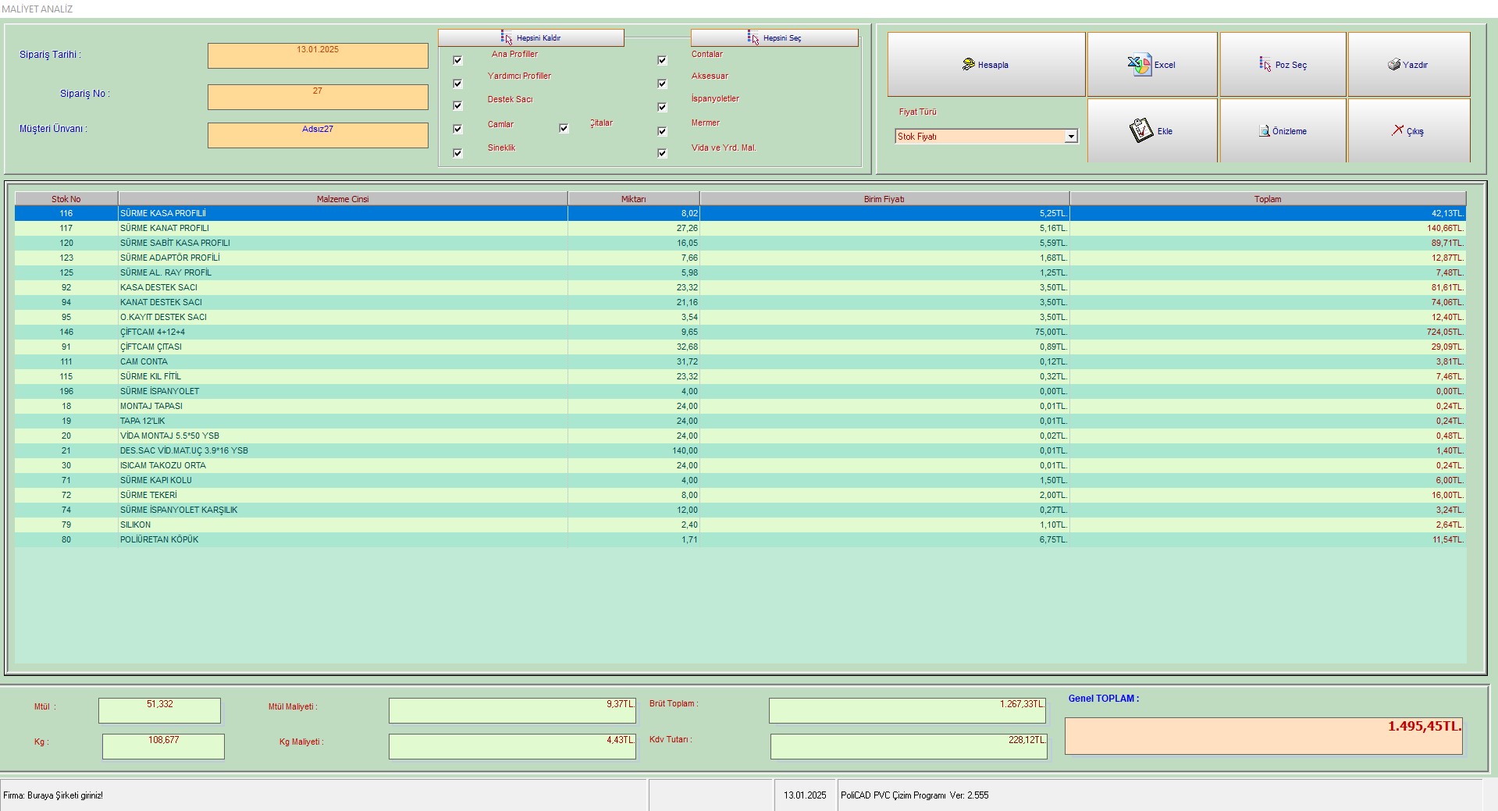This screenshot has height=811, width=1498.
Task: Click the Hesapla calculator icon button
Action: 969,65
